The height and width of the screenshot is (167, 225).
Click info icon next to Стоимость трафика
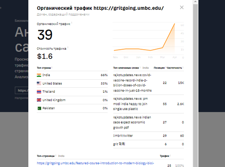coord(68,47)
